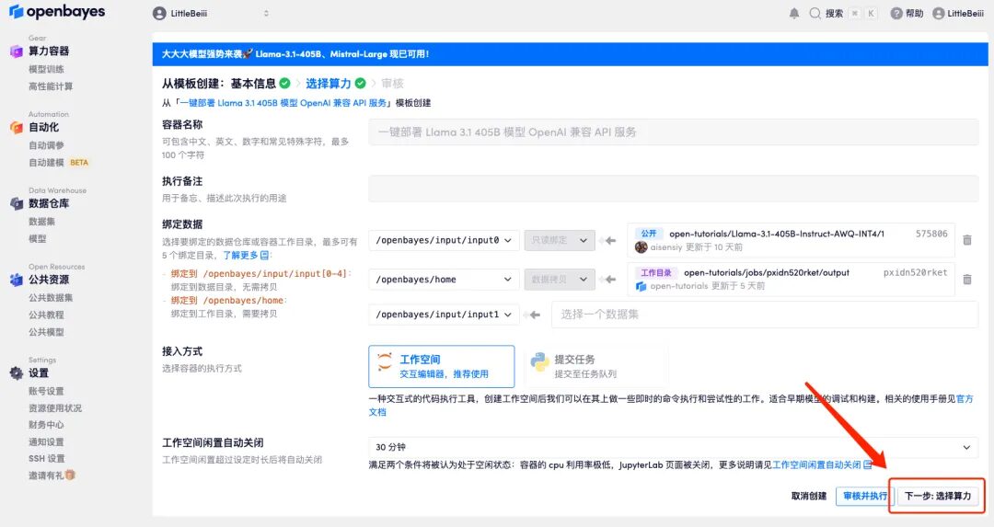Click the search magnifier icon
This screenshot has height=527, width=994.
pyautogui.click(x=815, y=14)
